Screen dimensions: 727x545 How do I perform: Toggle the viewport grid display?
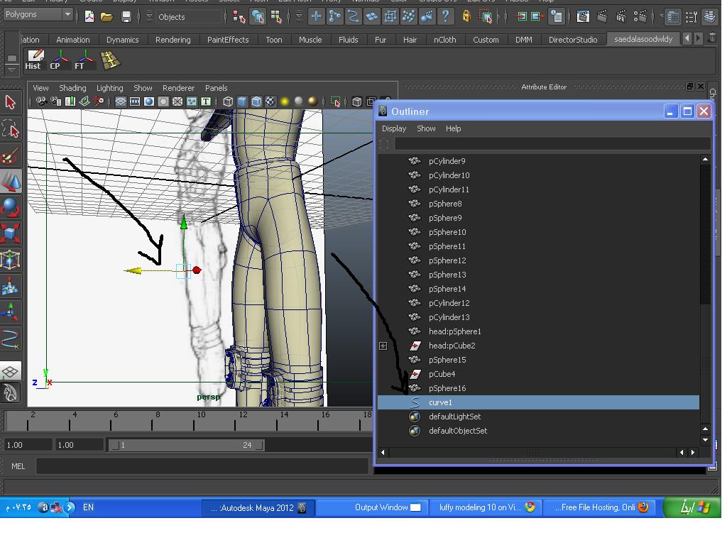[121, 101]
